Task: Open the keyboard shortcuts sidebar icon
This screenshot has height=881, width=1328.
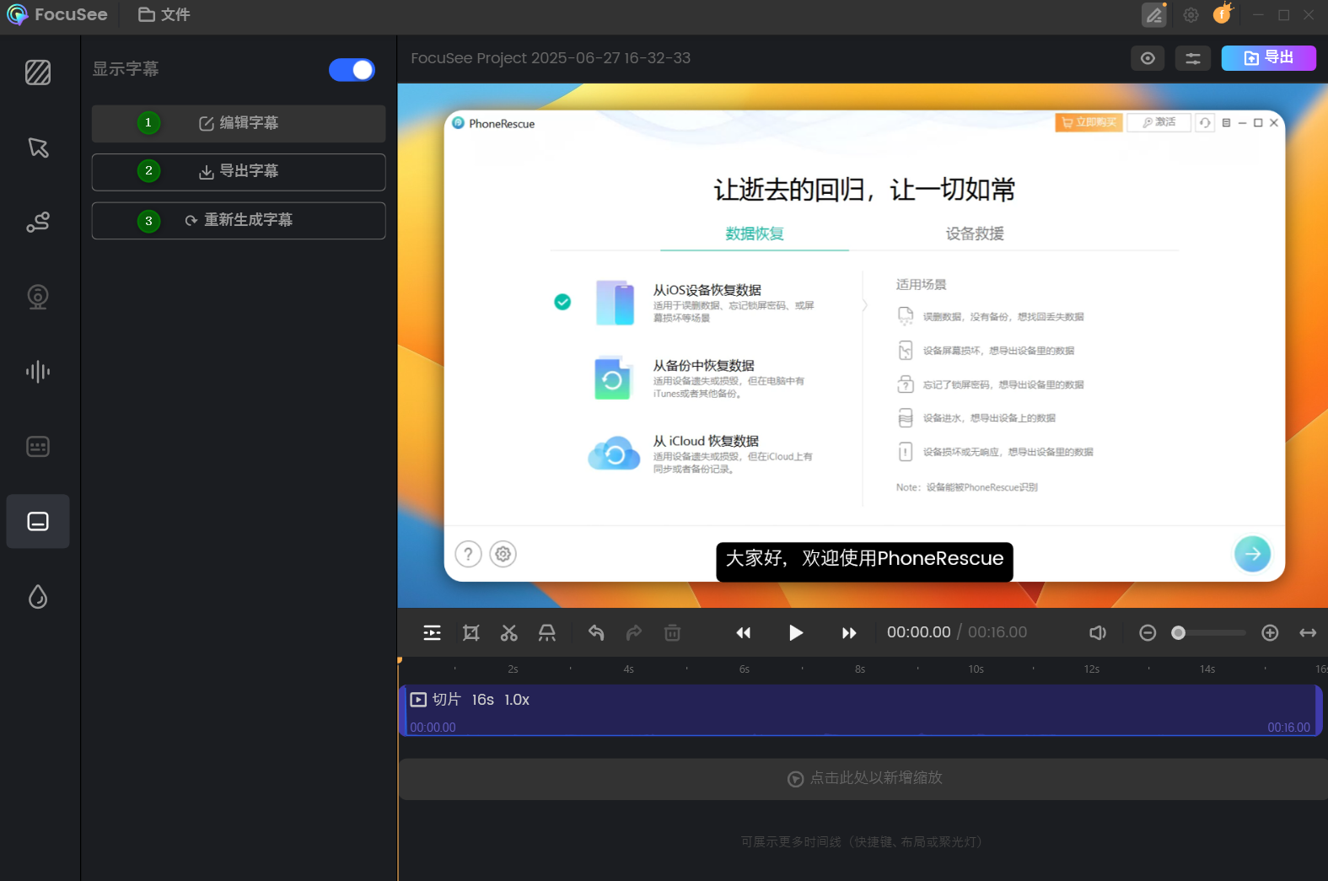Action: coord(38,446)
